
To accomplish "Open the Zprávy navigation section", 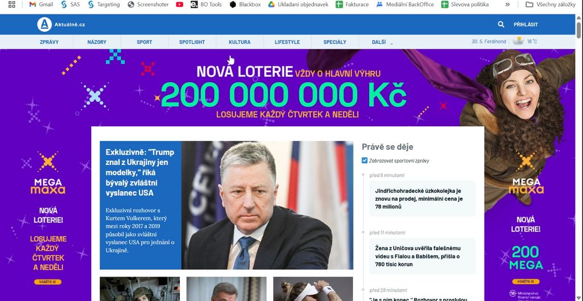I will (49, 42).
